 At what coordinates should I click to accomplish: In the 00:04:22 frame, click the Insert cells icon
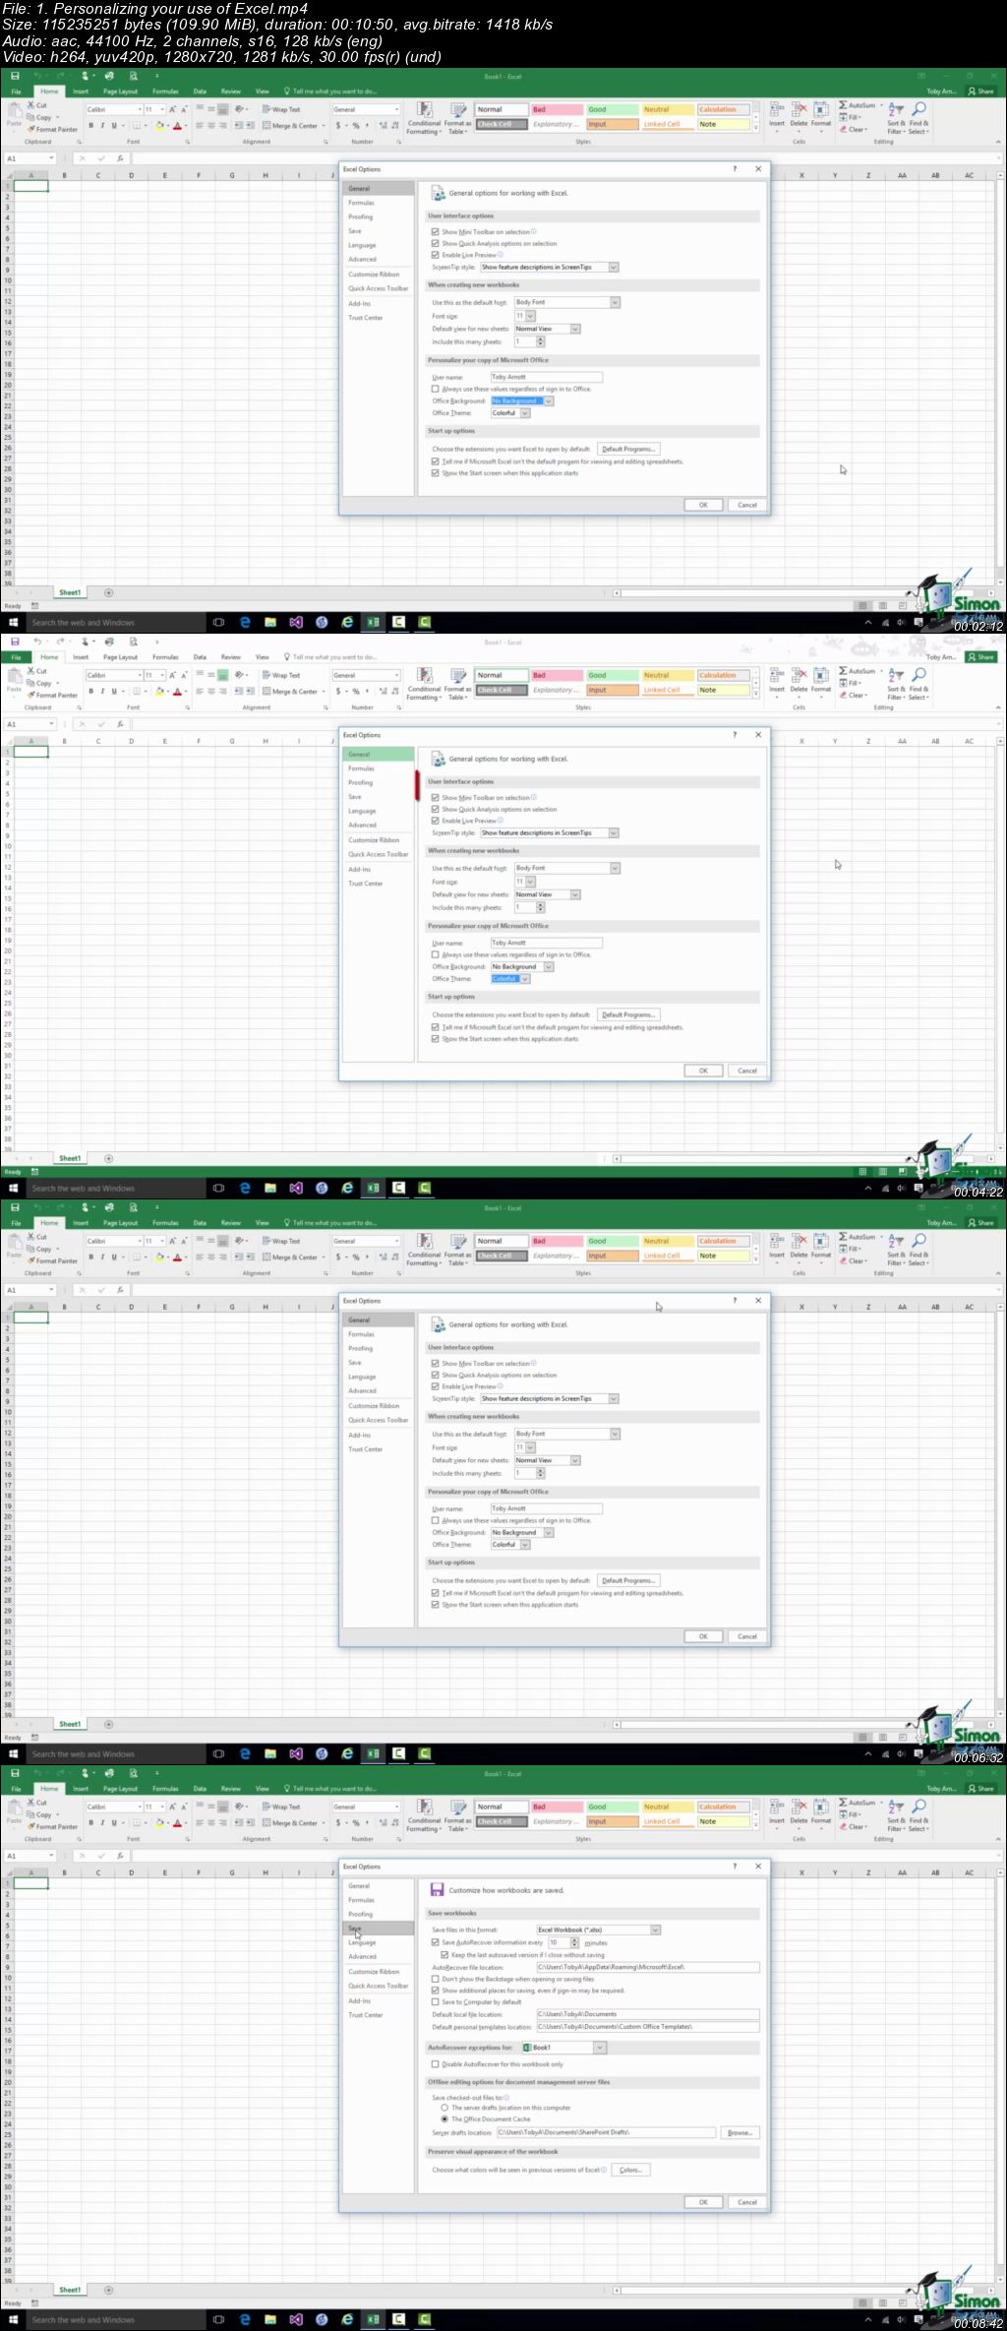click(x=777, y=675)
